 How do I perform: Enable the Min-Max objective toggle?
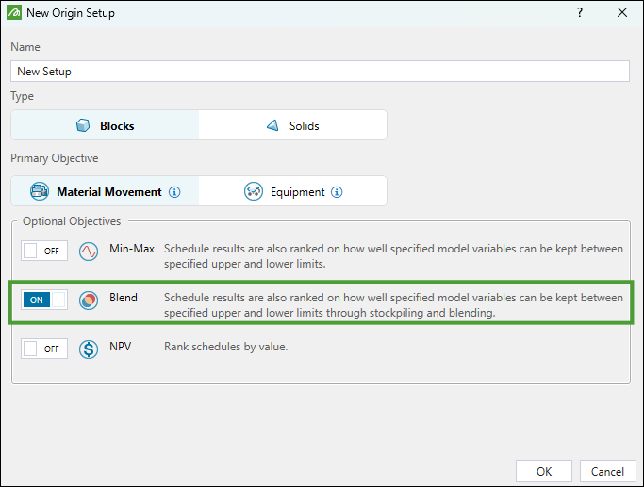point(43,252)
